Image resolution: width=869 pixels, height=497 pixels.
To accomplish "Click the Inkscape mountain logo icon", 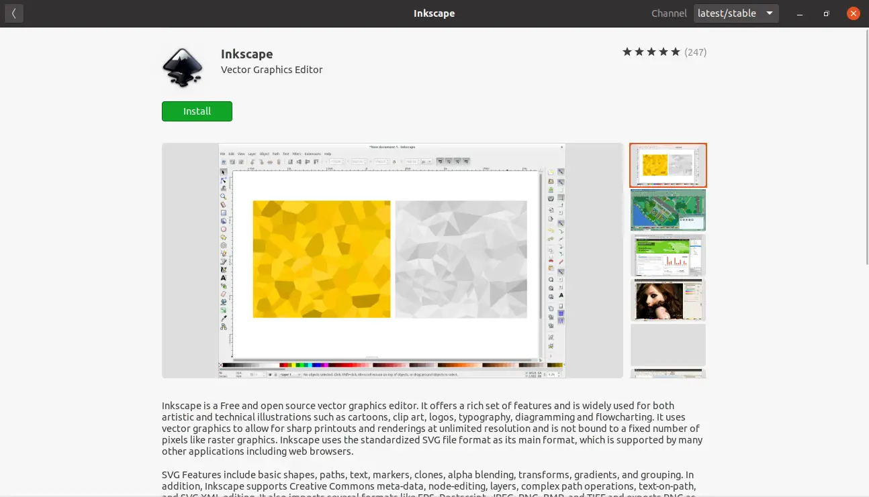I will pyautogui.click(x=183, y=67).
